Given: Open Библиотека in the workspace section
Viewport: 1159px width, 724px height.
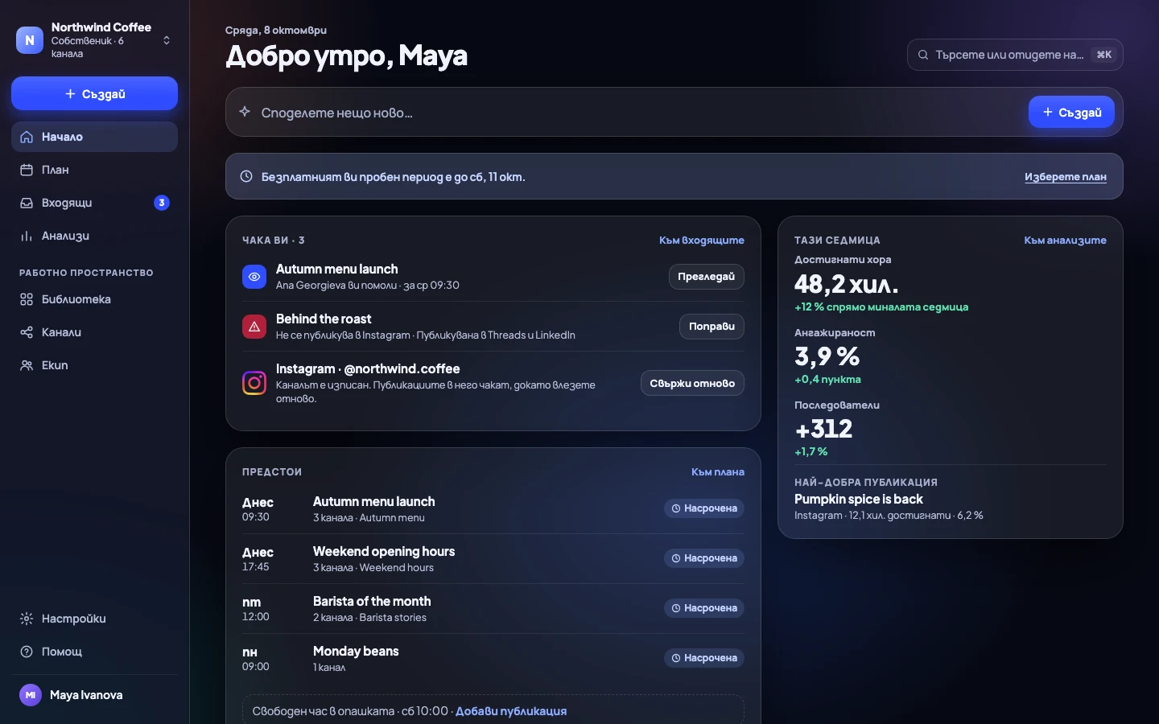Looking at the screenshot, I should coord(94,299).
